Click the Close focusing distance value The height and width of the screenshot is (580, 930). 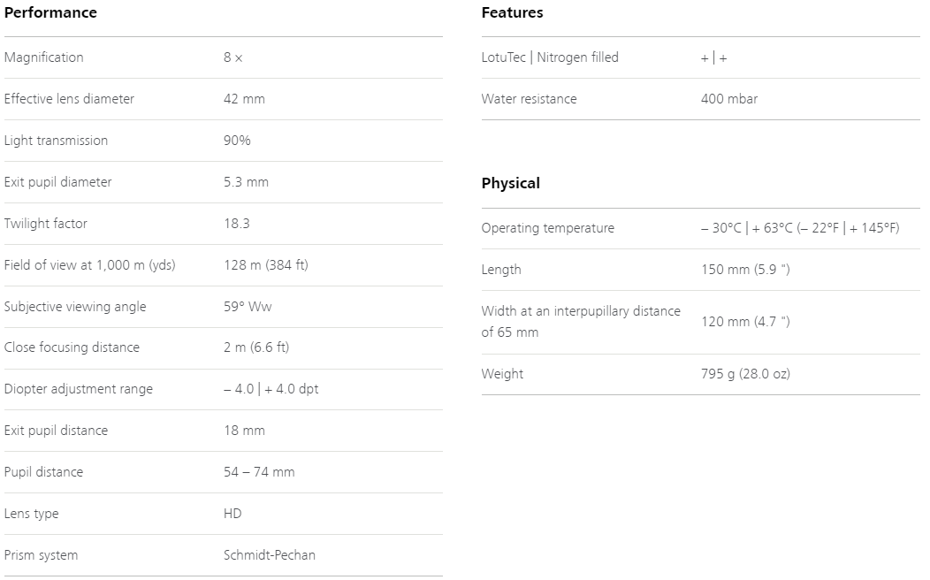(x=256, y=347)
